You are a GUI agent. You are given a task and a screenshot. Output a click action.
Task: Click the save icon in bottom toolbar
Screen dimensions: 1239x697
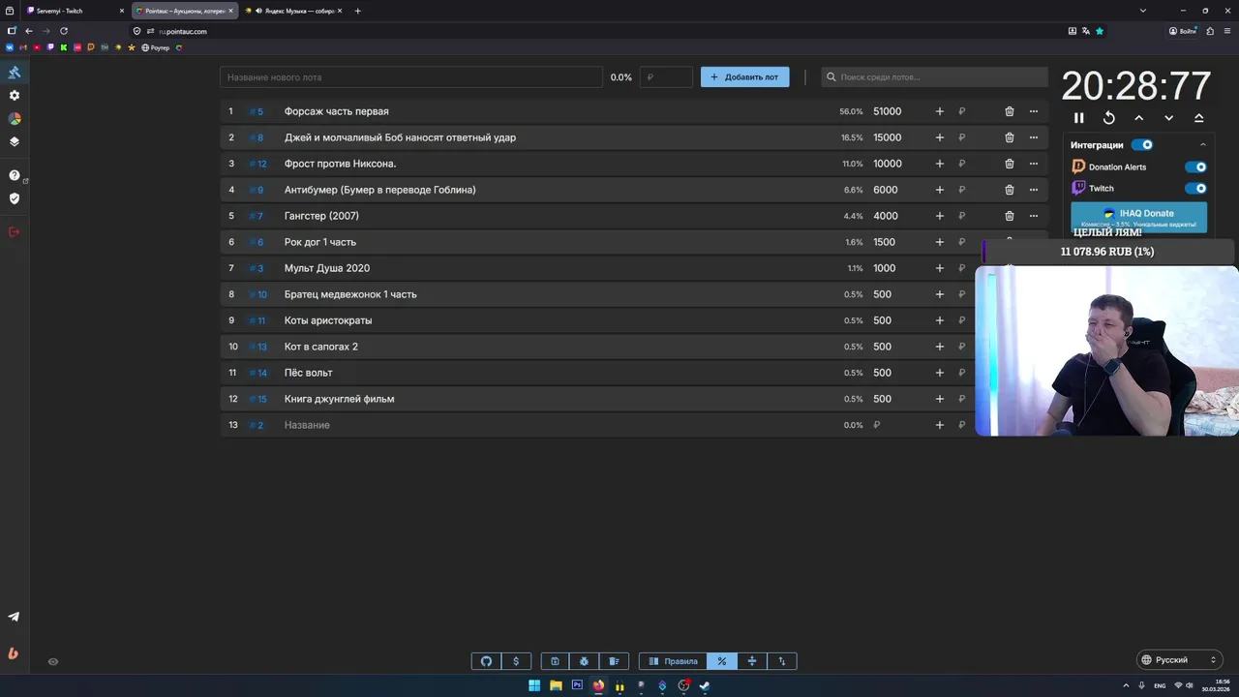555,661
